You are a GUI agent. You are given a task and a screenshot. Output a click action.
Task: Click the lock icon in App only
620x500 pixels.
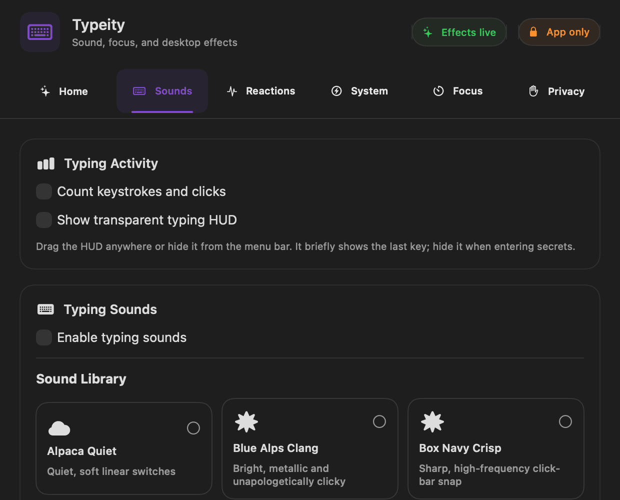tap(533, 32)
